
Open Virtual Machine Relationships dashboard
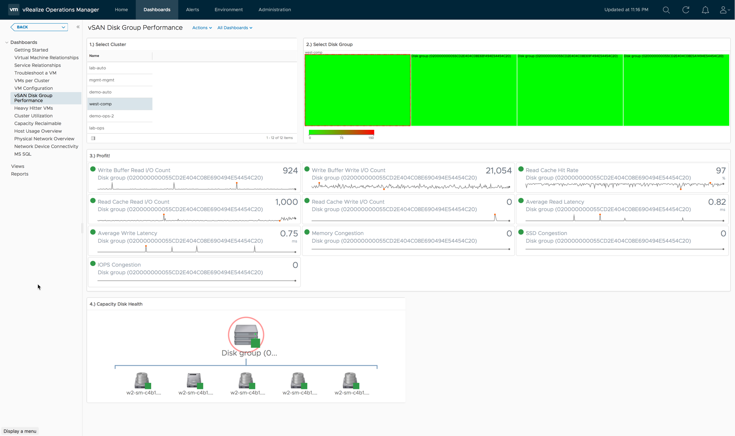pyautogui.click(x=46, y=57)
